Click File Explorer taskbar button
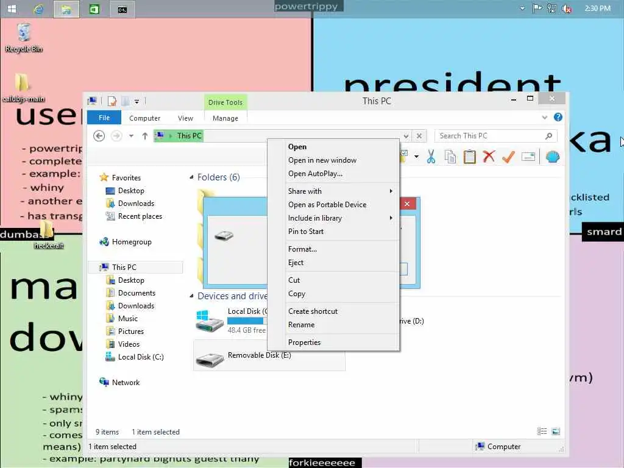The image size is (624, 468). (x=66, y=9)
